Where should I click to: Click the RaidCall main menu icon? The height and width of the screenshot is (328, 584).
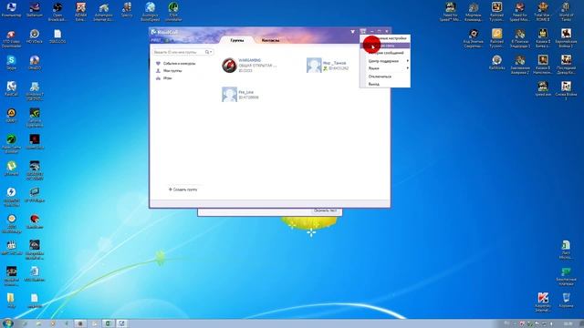[363, 31]
